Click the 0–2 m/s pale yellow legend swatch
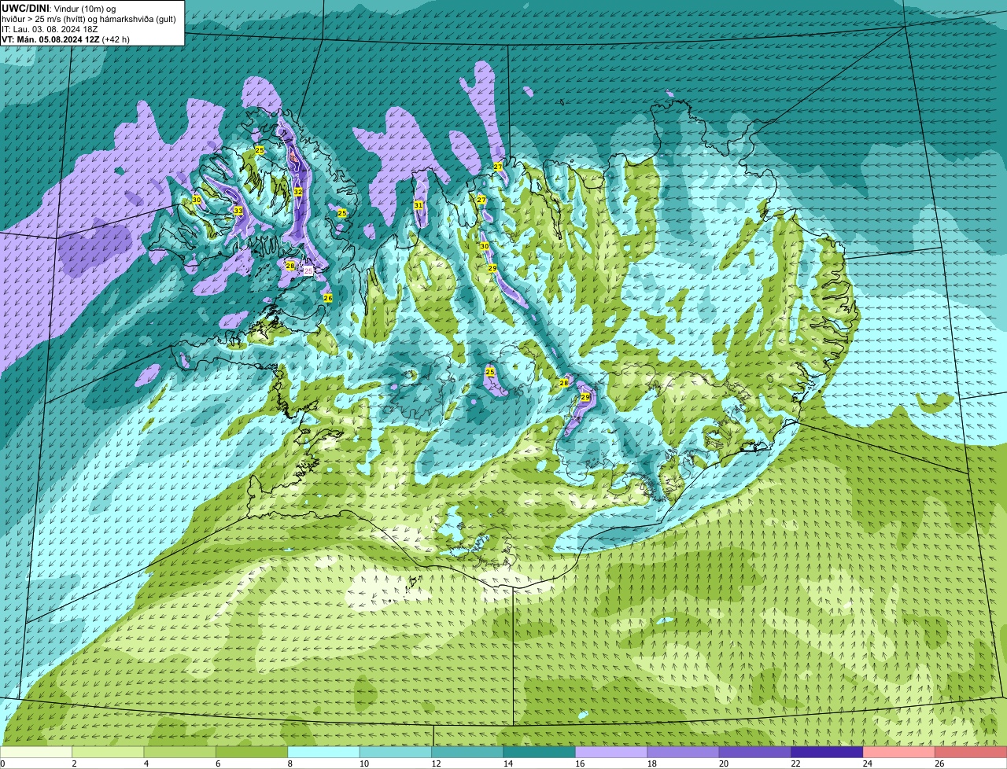 point(36,752)
